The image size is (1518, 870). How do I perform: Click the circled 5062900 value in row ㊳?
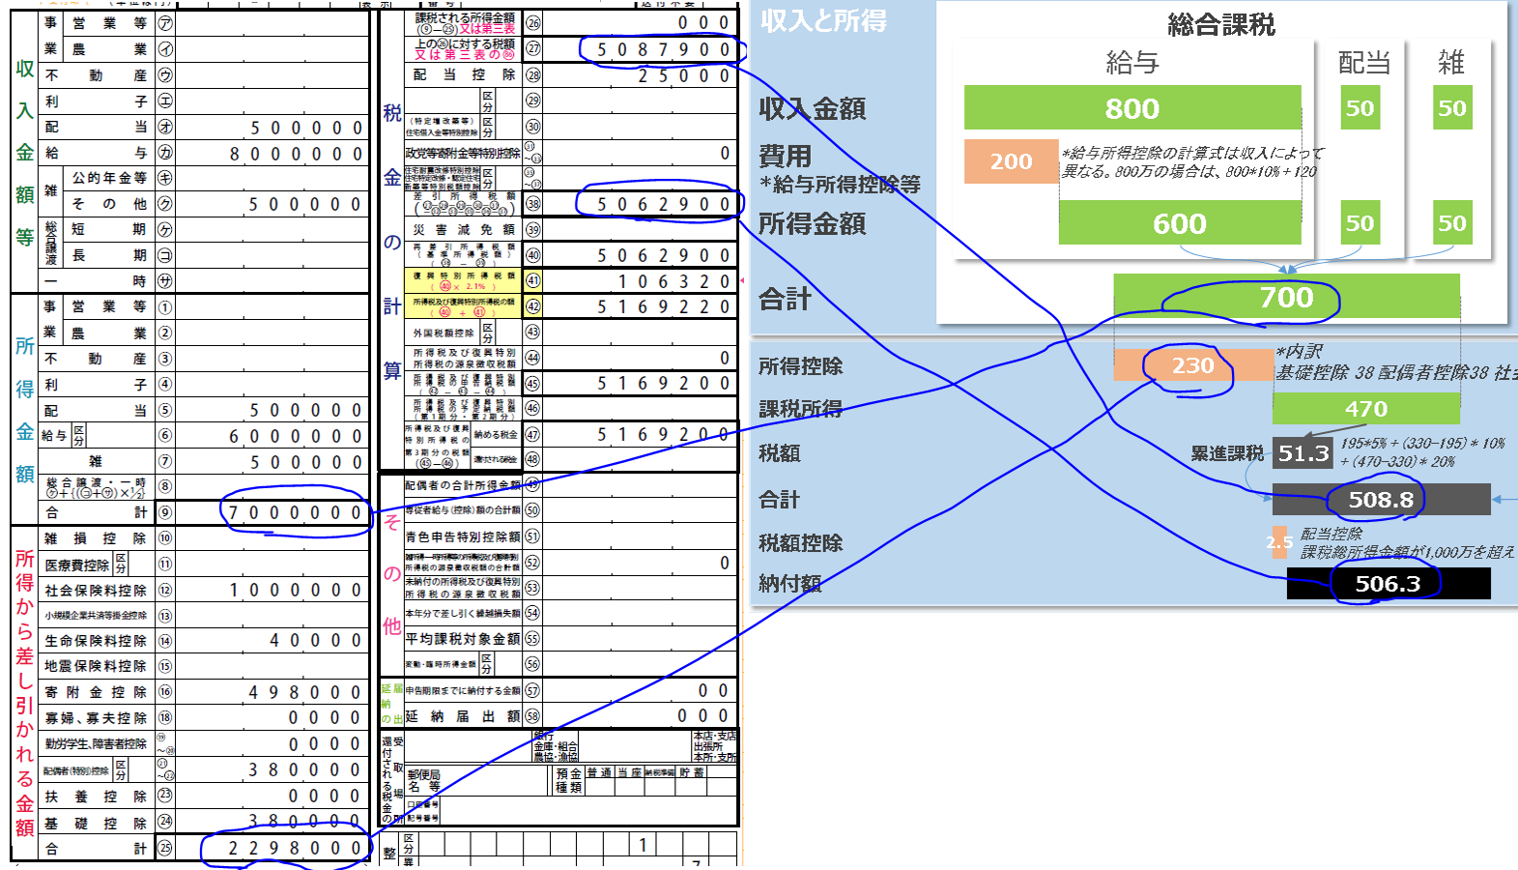(666, 204)
